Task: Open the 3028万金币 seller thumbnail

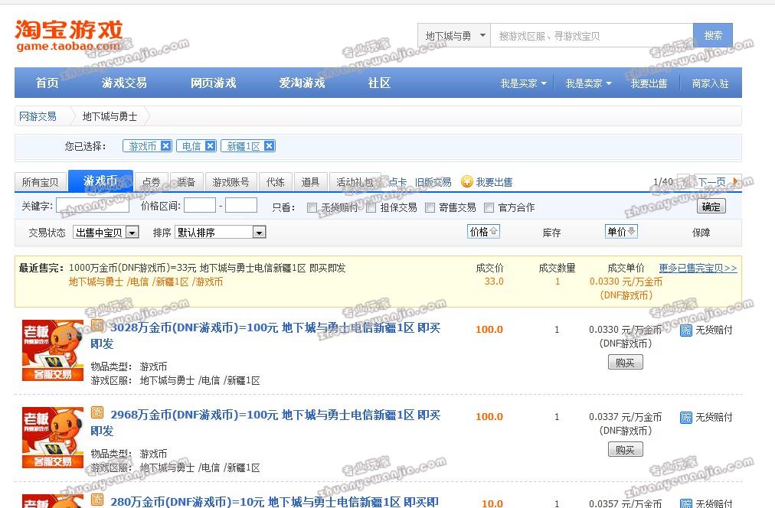Action: pyautogui.click(x=53, y=350)
